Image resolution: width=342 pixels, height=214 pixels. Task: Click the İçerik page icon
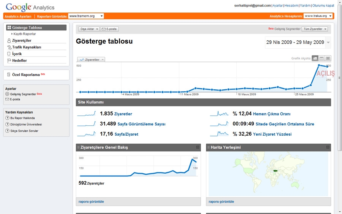9,54
